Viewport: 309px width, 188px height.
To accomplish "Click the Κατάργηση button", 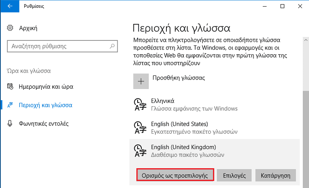I will [276, 175].
